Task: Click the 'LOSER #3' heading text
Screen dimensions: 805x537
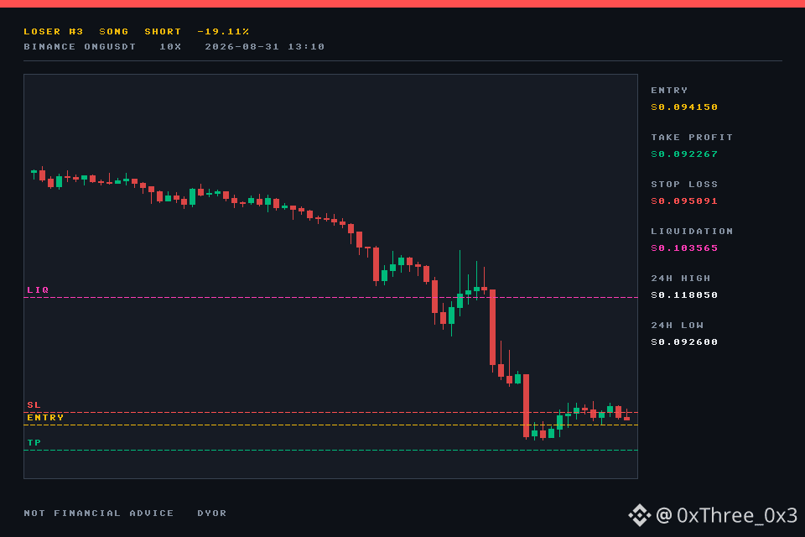Action: [54, 31]
